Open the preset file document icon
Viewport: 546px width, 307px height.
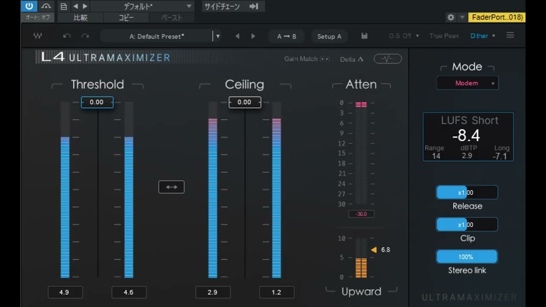(64, 6)
